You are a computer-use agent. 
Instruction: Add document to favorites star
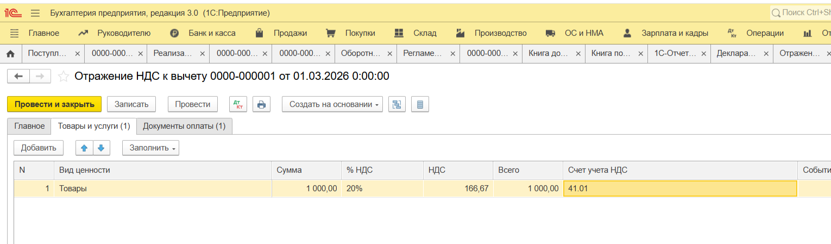pos(64,77)
